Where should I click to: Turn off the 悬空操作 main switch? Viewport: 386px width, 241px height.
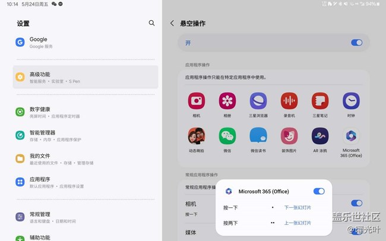pyautogui.click(x=356, y=43)
